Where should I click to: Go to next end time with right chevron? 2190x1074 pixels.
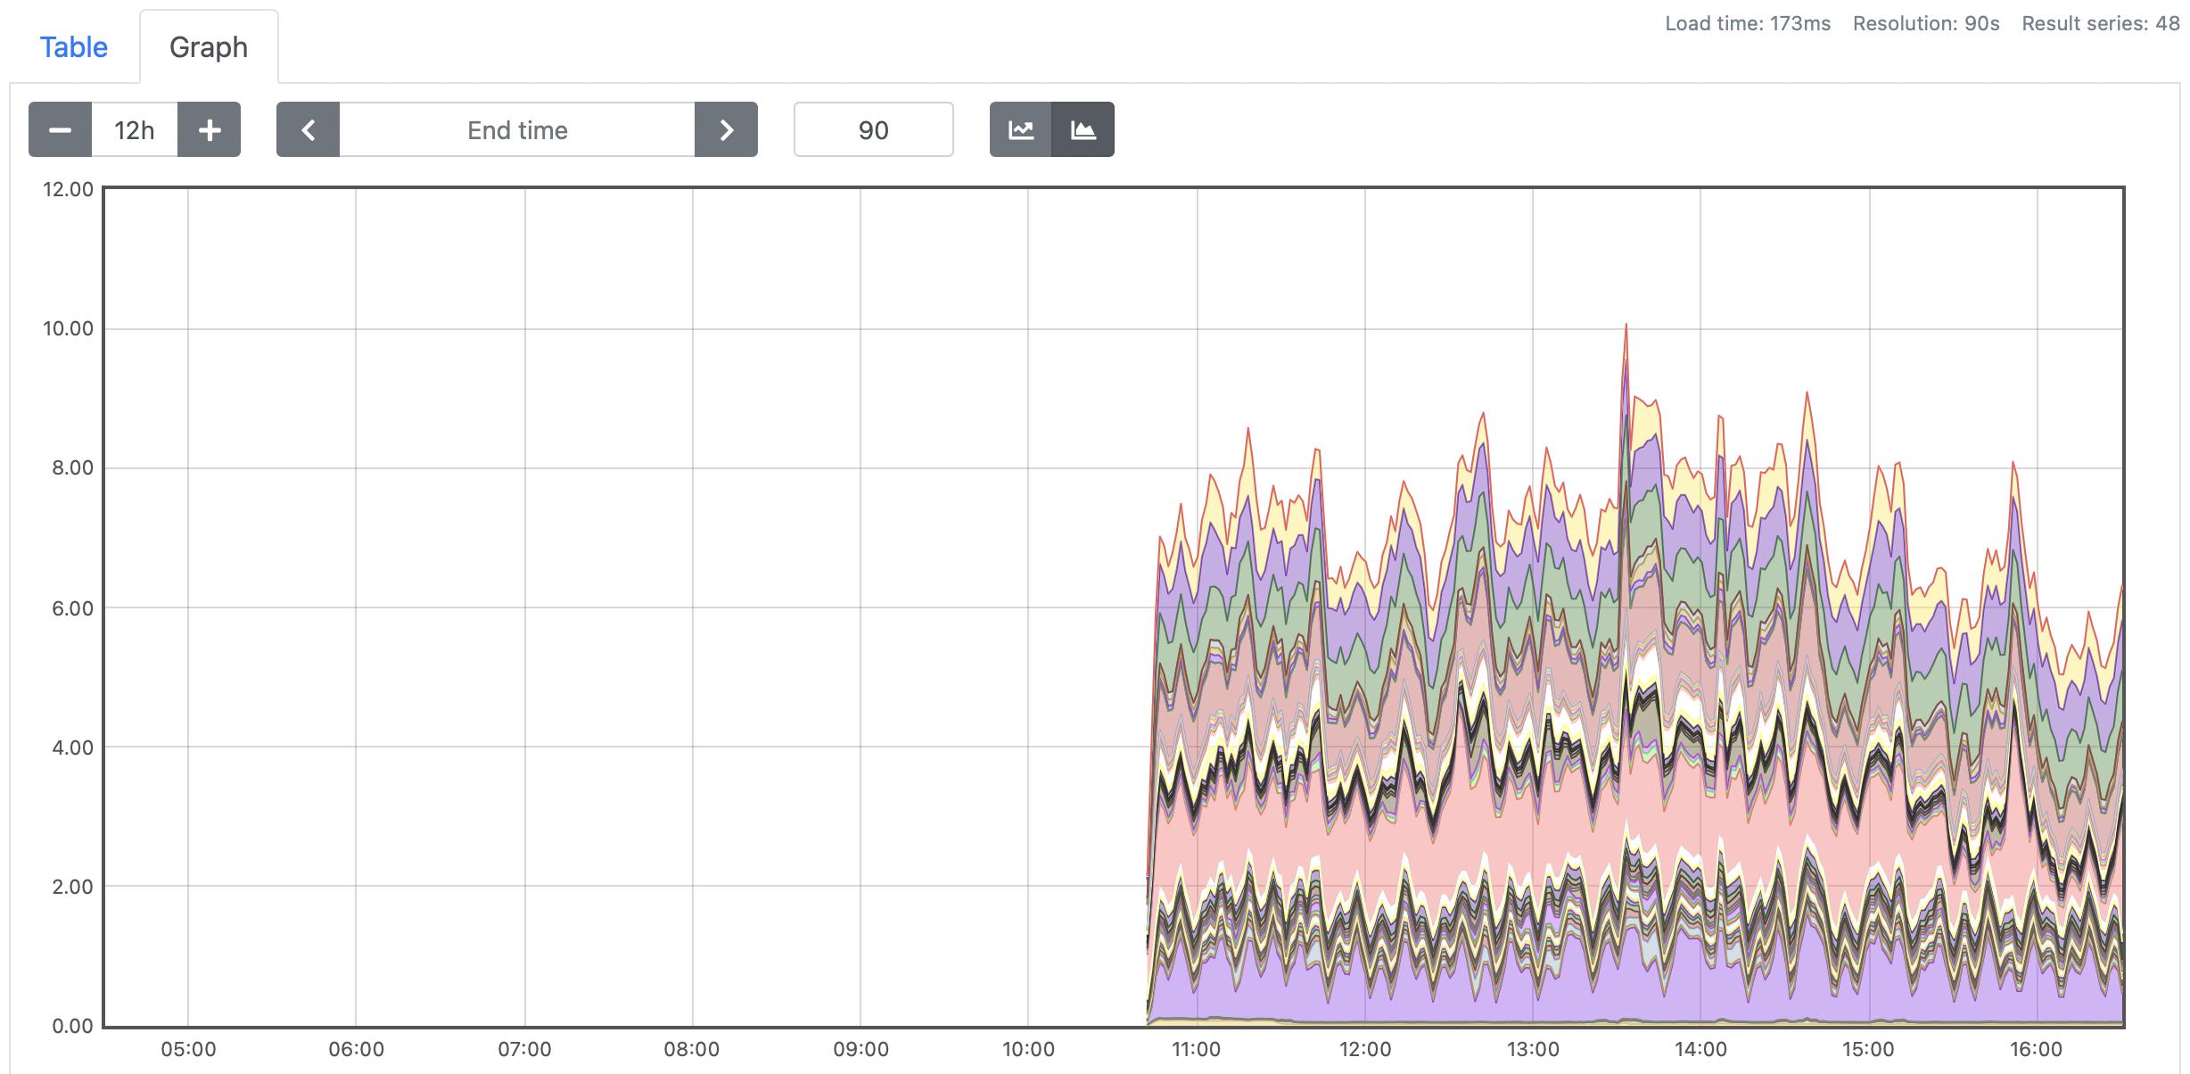(726, 130)
